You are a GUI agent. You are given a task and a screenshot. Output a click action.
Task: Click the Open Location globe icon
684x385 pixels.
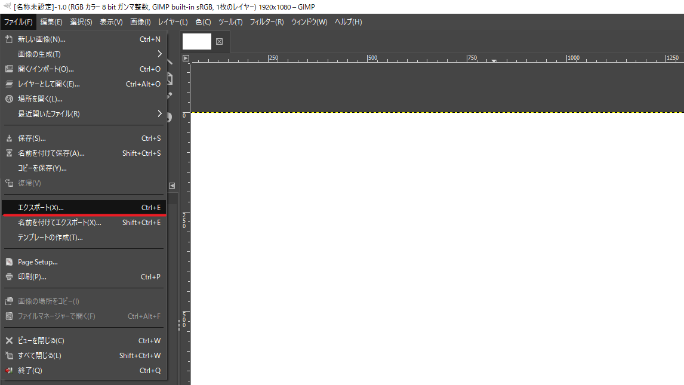9,99
